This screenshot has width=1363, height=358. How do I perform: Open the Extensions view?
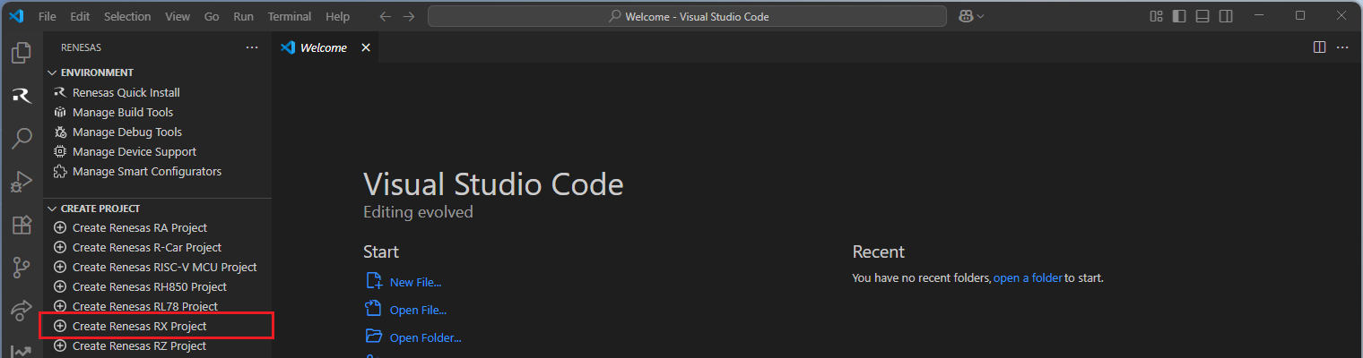[21, 225]
